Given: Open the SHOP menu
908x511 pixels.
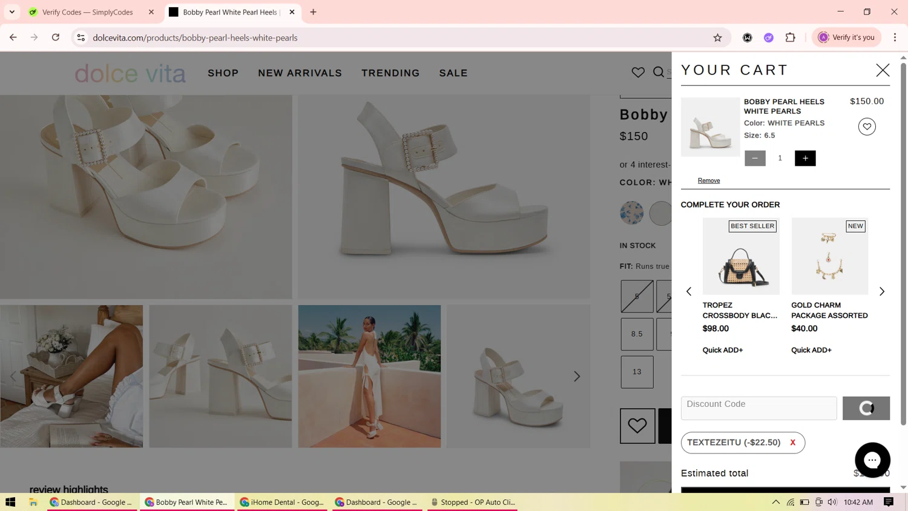Looking at the screenshot, I should tap(223, 73).
